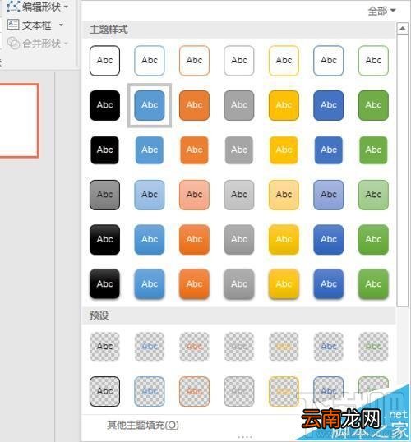This screenshot has height=442, width=411.
Task: Choose black shadowed style in sixth row
Action: coord(104,284)
